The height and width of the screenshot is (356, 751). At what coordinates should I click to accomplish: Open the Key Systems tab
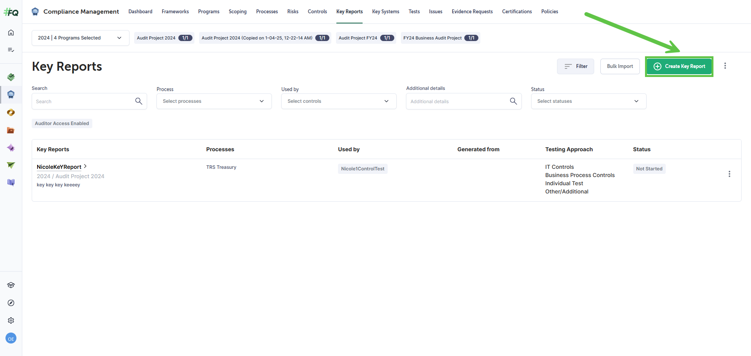(x=386, y=12)
